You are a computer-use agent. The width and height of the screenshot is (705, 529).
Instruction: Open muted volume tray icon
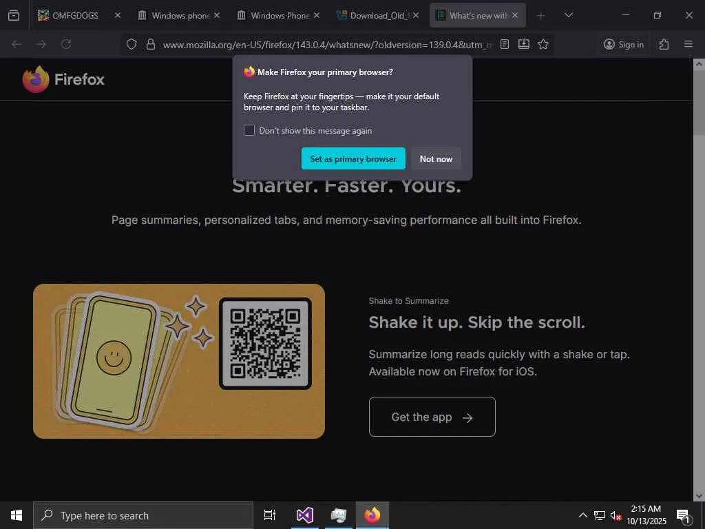[x=615, y=516]
